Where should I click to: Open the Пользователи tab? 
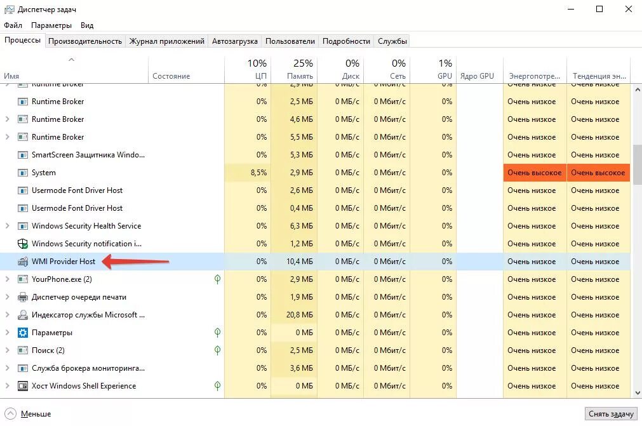tap(290, 41)
